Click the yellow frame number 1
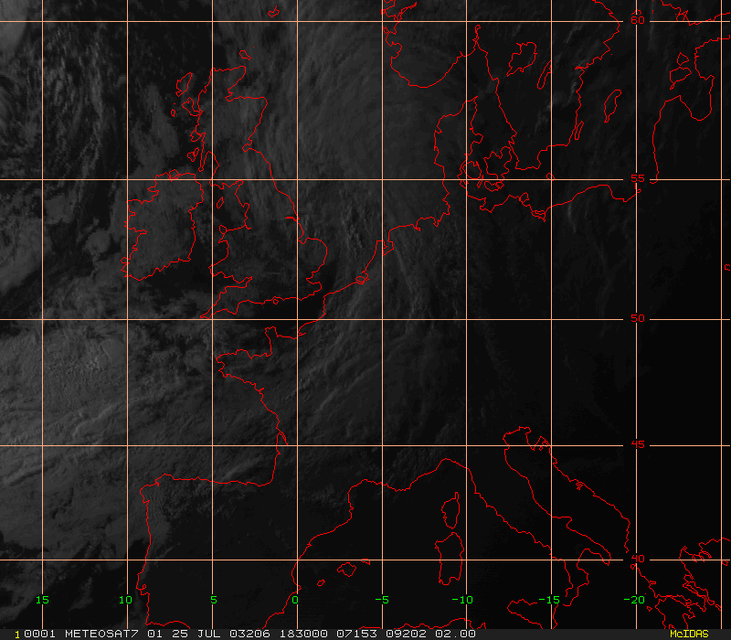This screenshot has height=640, width=731. point(17,635)
